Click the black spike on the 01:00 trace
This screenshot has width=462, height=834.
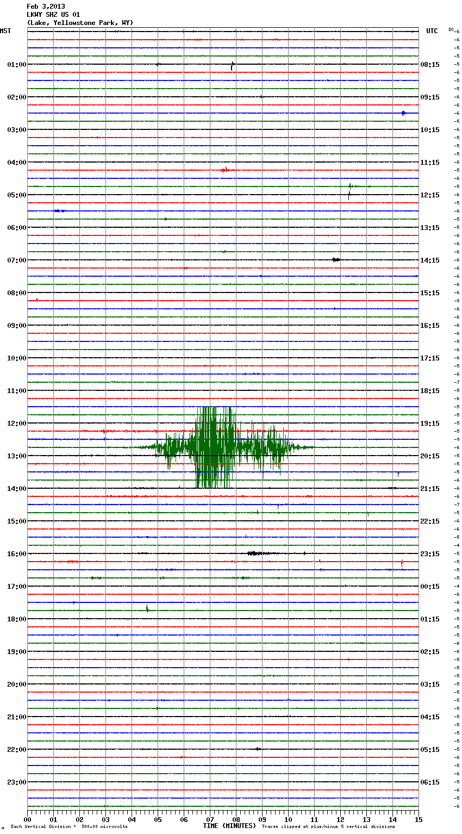coord(232,65)
